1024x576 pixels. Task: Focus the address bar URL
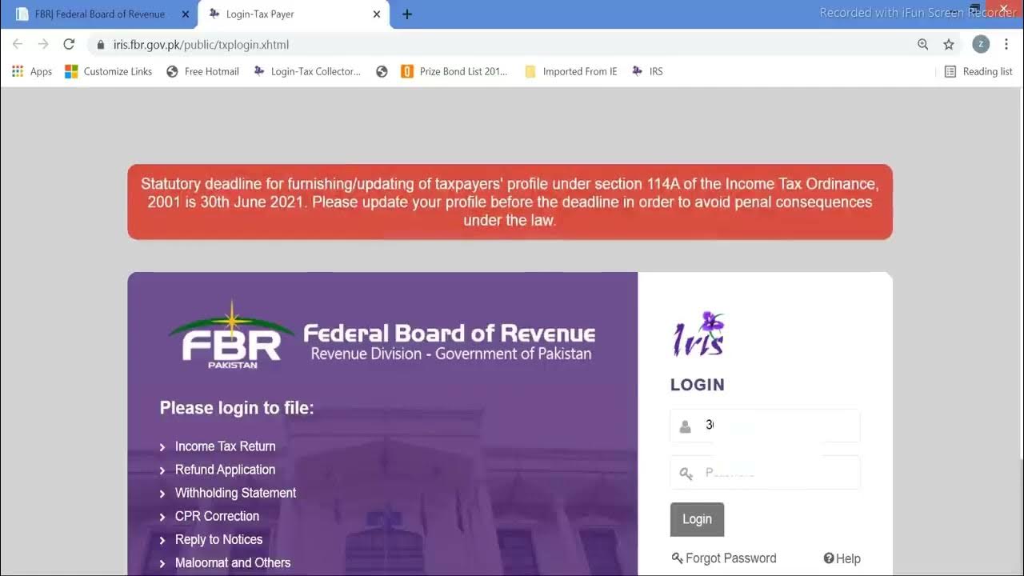point(202,45)
